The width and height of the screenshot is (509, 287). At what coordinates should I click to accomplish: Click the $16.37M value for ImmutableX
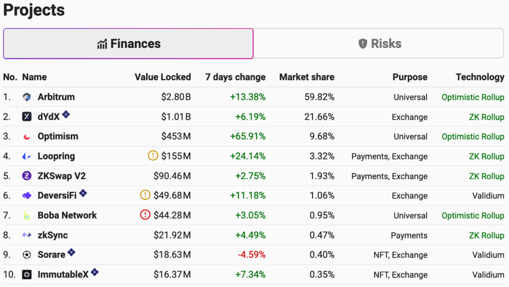point(172,275)
